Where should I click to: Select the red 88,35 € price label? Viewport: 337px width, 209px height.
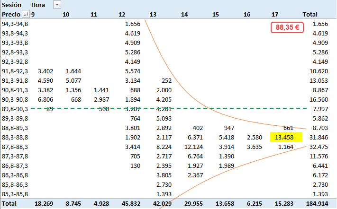287,27
